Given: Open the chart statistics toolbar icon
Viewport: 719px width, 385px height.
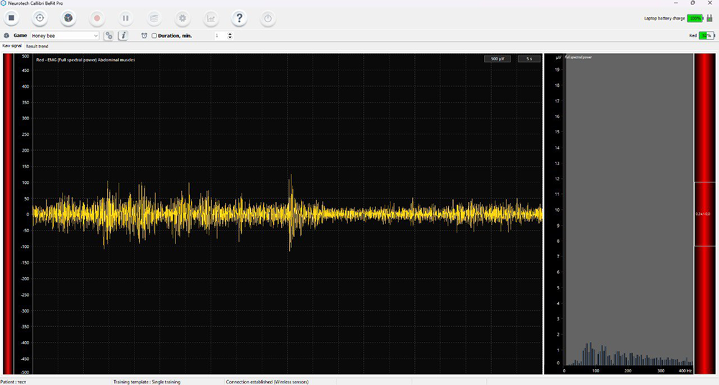Looking at the screenshot, I should click(211, 18).
